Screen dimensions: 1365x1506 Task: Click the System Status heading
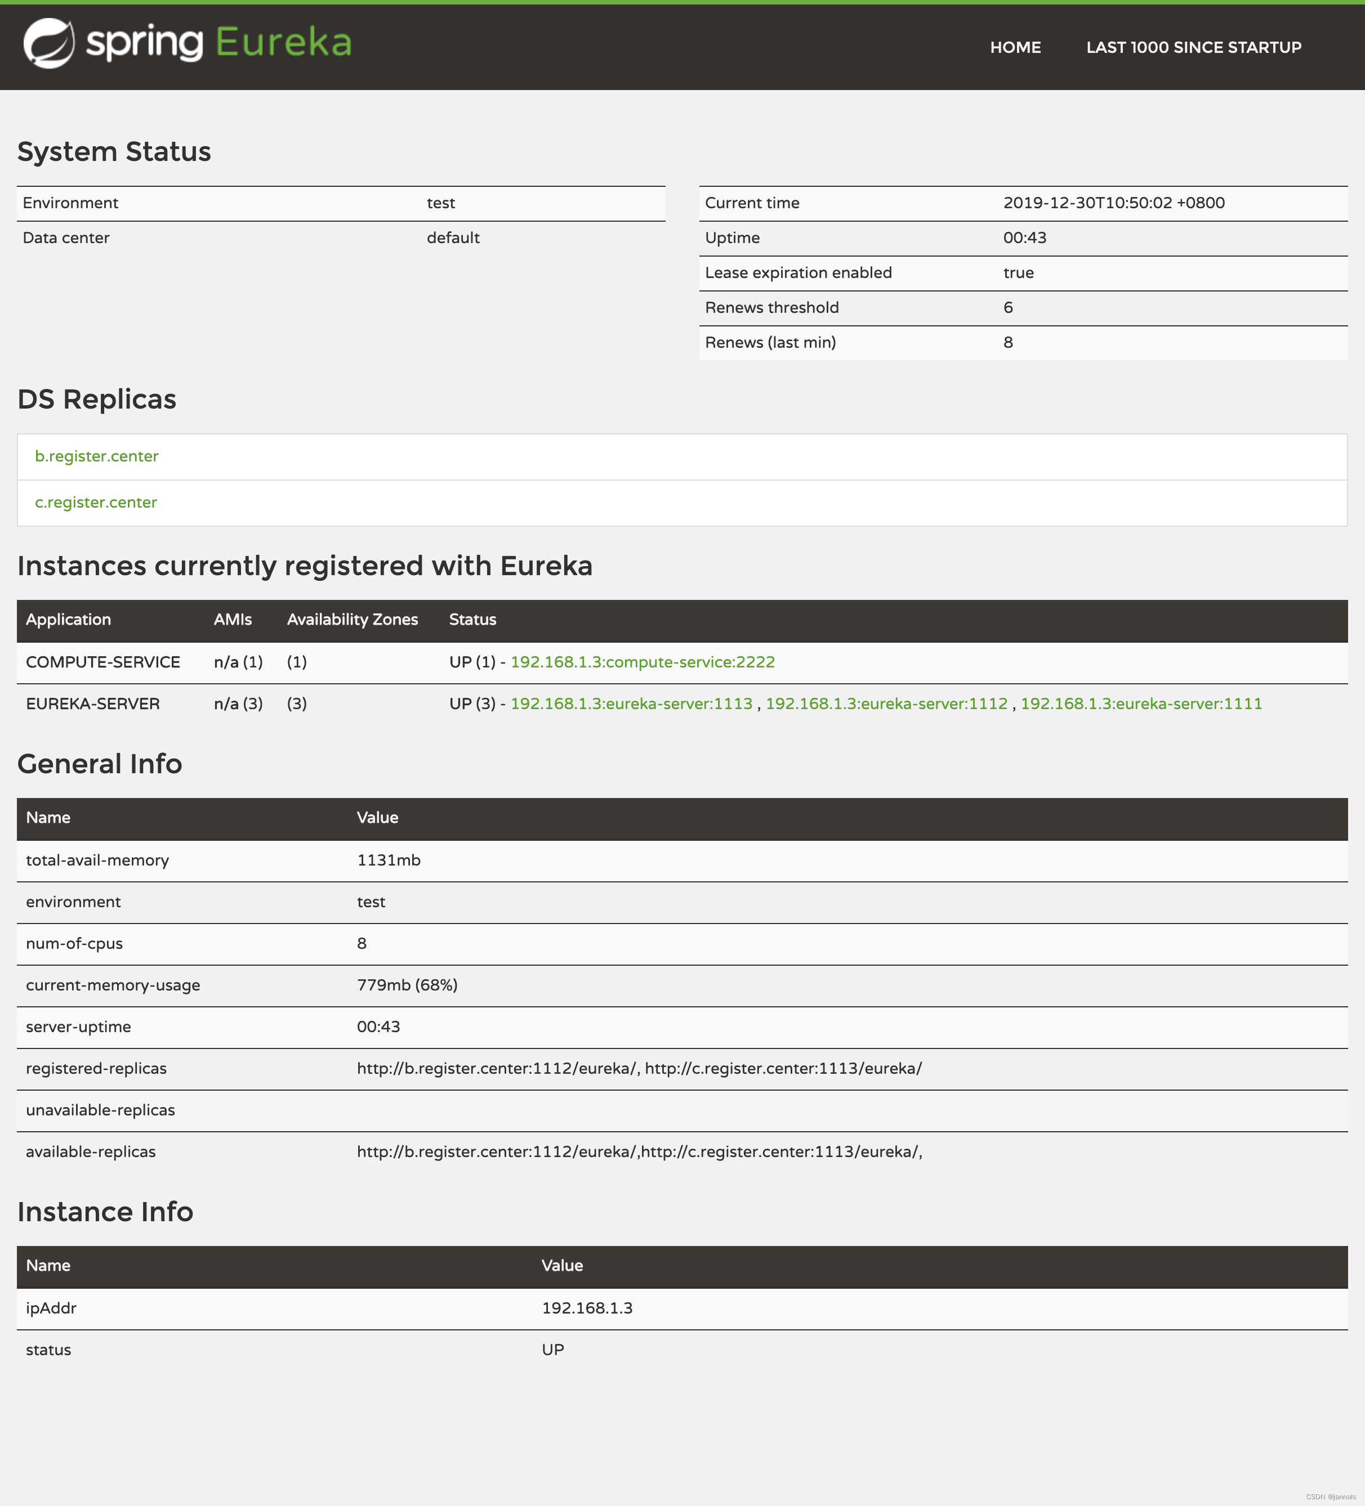coord(114,151)
